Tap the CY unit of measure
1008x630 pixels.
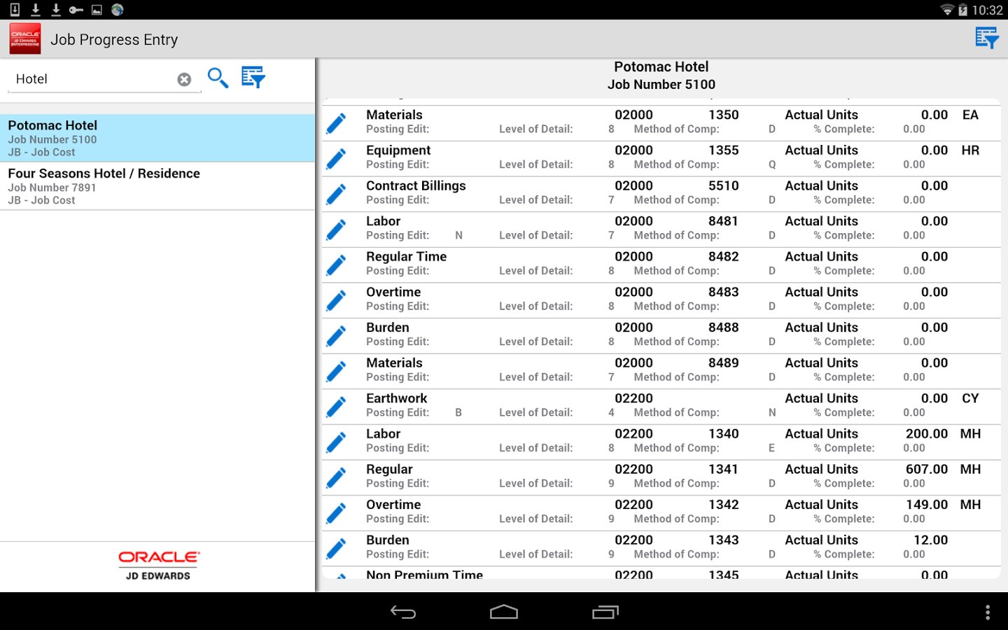970,398
